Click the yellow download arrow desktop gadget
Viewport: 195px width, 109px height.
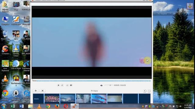pos(190,6)
